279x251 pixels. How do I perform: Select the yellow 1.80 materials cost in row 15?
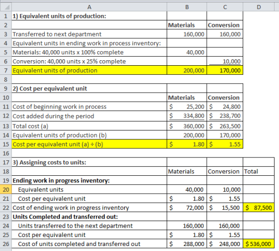[187, 144]
